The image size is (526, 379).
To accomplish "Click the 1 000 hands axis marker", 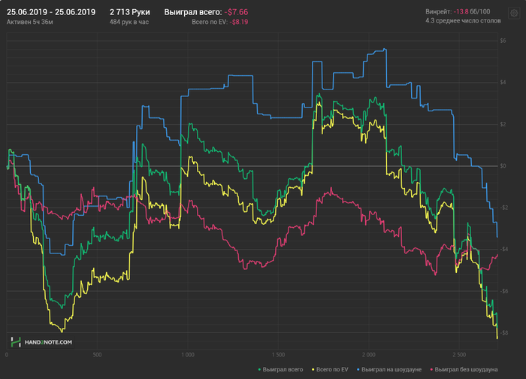I will (x=187, y=354).
